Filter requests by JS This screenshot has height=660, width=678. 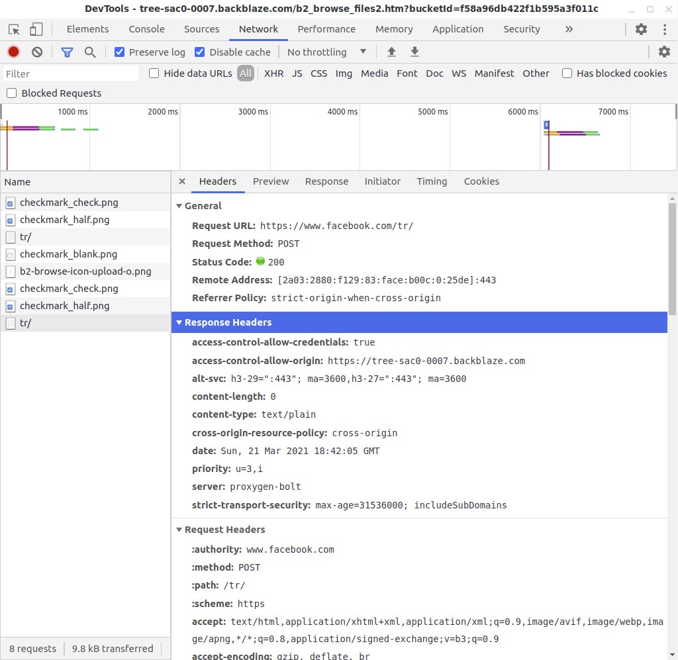click(297, 73)
